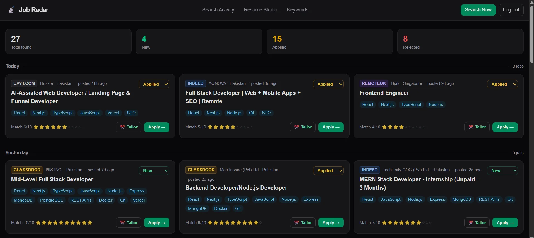Click the star rating on Match 10/10 job
Viewport: 534px width, 238px height.
pos(64,223)
